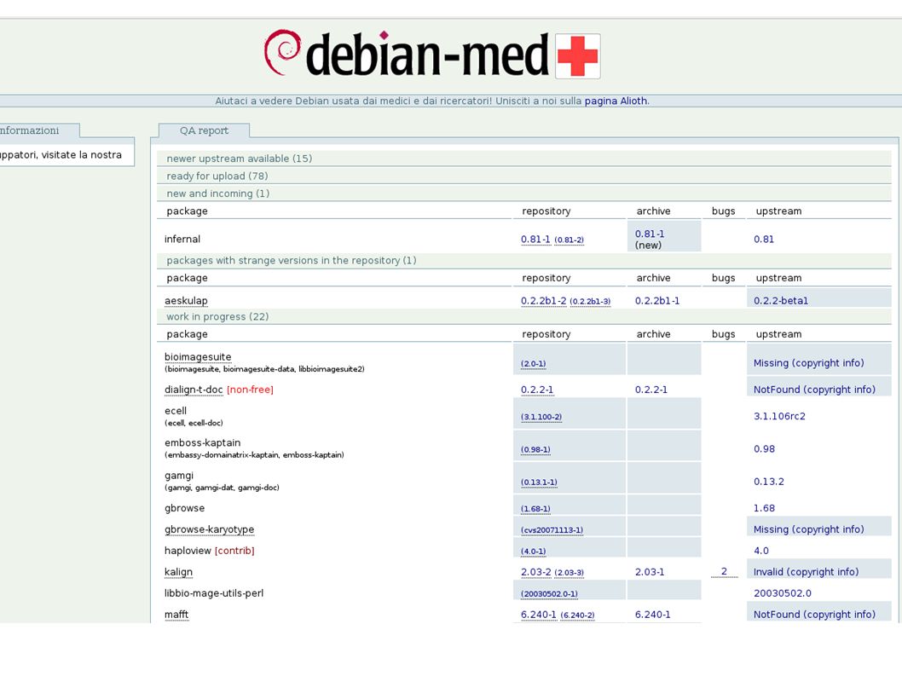The image size is (902, 676).
Task: Open gamgi upstream version 0.13.2
Action: [768, 482]
